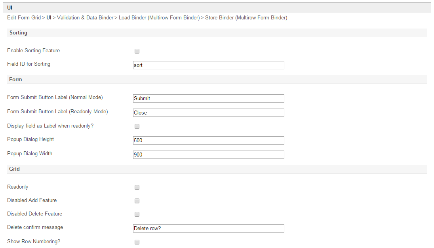Tick the Disabled Delete Feature checkbox
The height and width of the screenshot is (248, 434).
tap(137, 214)
